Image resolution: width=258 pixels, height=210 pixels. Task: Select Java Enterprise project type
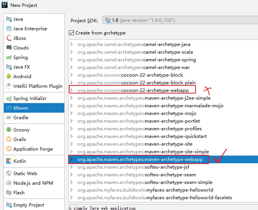point(34,29)
